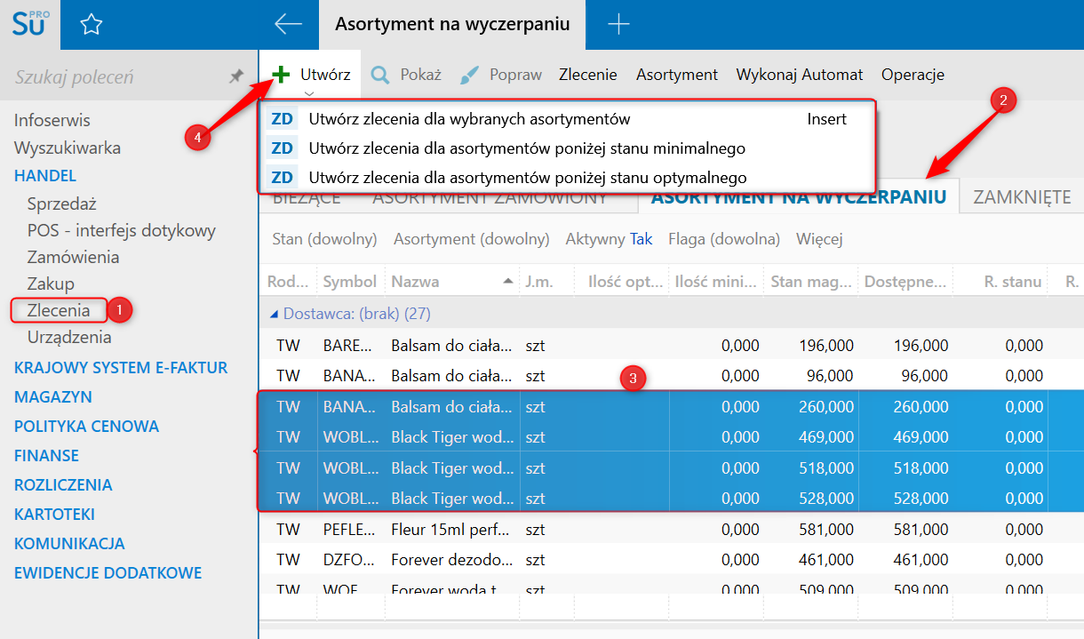Open Urządzenia module
Viewport: 1084px width, 639px height.
pyautogui.click(x=69, y=337)
